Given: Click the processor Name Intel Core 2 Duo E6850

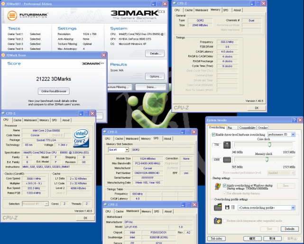Looking at the screenshot, I should click(x=46, y=130).
